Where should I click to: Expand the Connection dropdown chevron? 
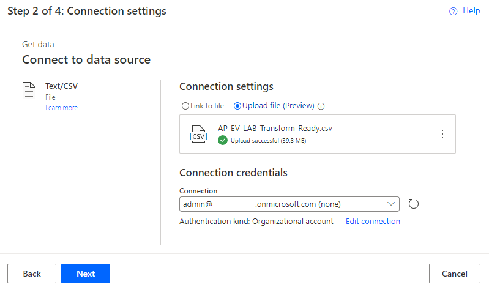point(392,204)
